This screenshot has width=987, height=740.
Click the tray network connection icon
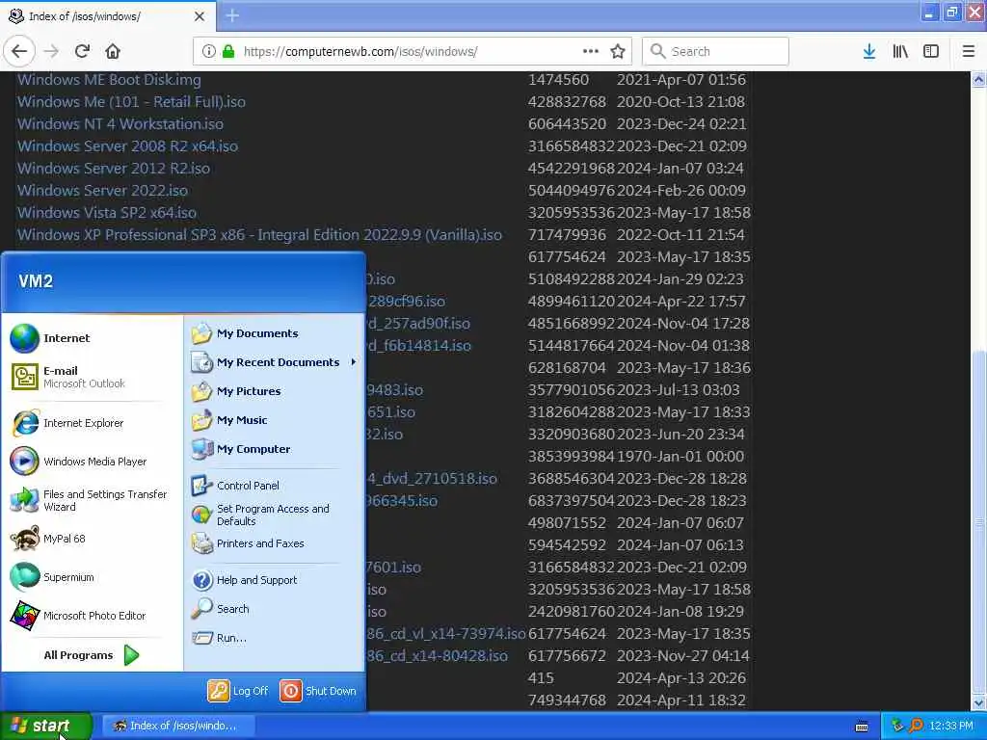click(897, 727)
